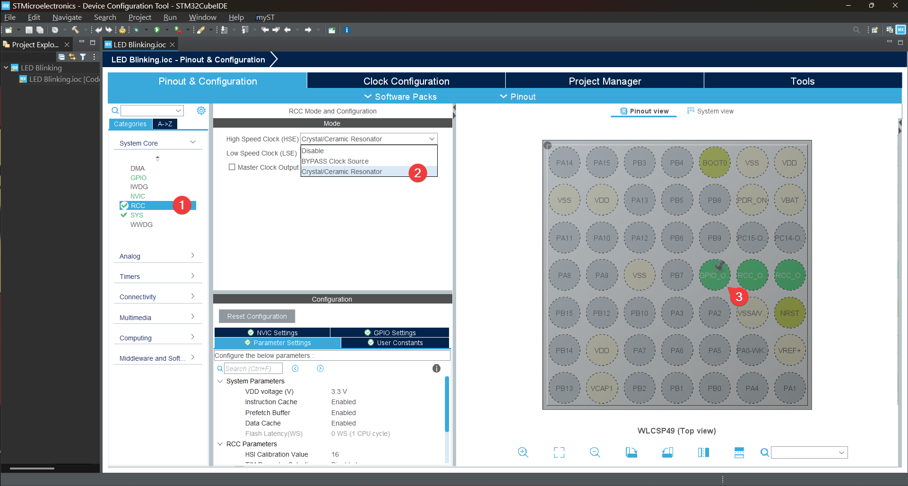908x486 pixels.
Task: Expand the Connectivity category
Action: 157,296
